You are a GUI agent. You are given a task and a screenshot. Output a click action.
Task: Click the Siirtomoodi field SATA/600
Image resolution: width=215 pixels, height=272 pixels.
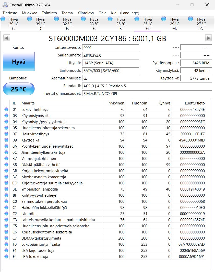pyautogui.click(x=111, y=70)
